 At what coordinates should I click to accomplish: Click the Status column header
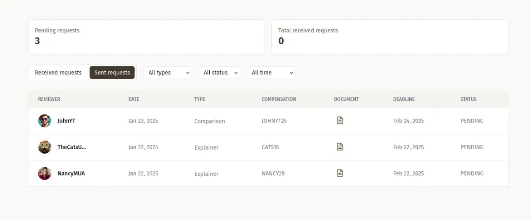468,99
